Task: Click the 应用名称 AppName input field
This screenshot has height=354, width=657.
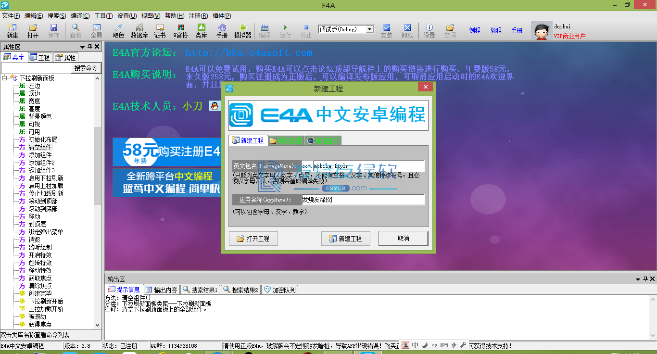Action: tap(363, 200)
